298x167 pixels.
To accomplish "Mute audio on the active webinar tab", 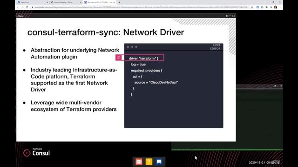I will click(x=111, y=2).
